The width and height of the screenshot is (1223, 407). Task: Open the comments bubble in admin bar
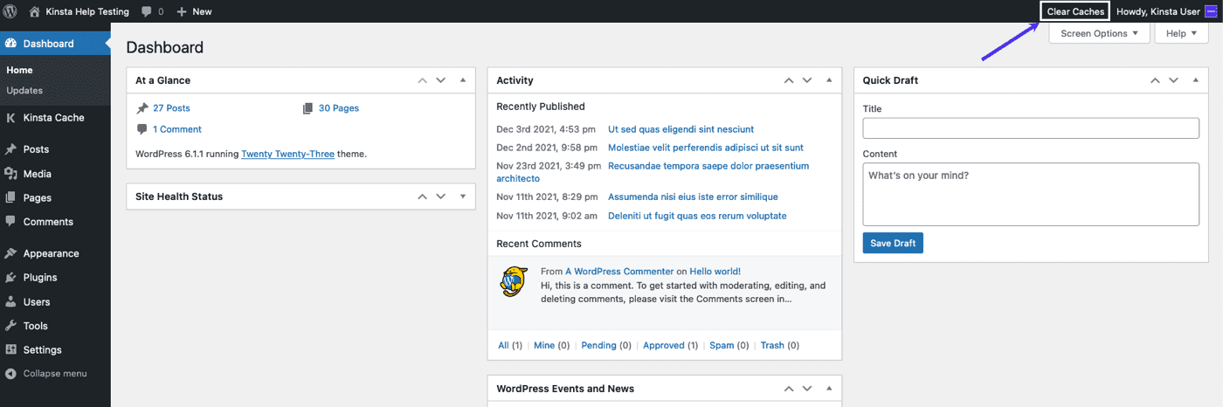pyautogui.click(x=147, y=11)
